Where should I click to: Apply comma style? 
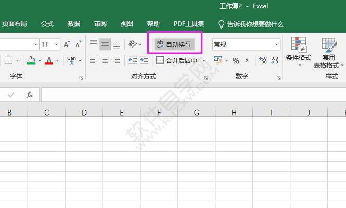[x=247, y=60]
